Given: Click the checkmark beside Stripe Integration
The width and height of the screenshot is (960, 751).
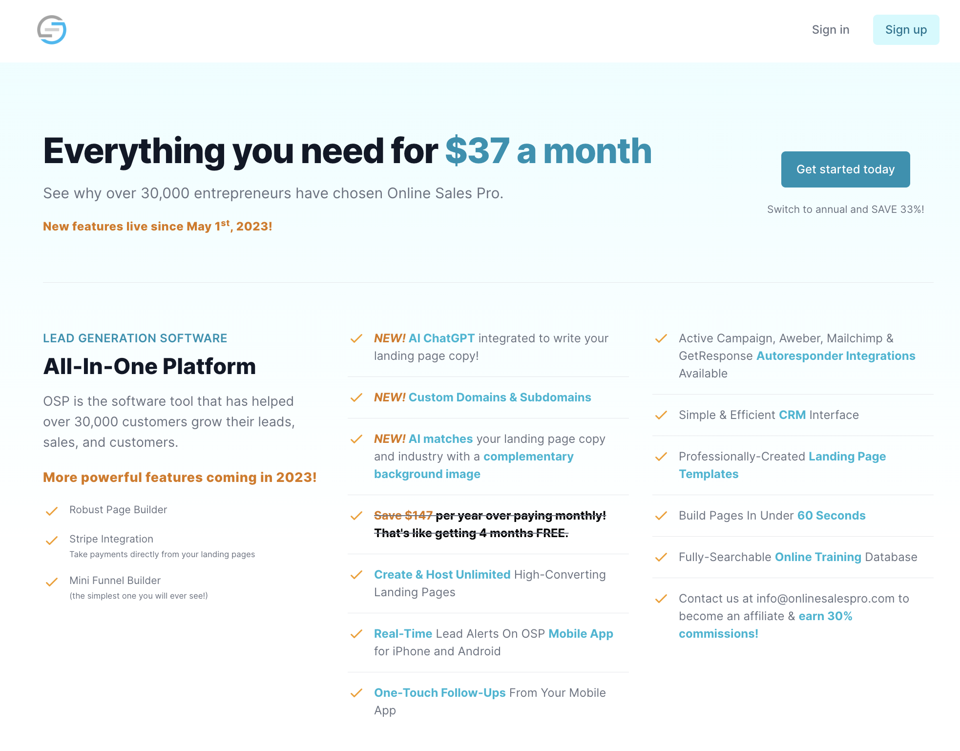Looking at the screenshot, I should pyautogui.click(x=52, y=540).
